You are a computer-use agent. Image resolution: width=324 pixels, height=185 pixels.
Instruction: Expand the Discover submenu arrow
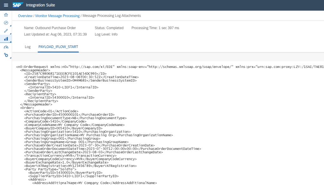pos(11,26)
